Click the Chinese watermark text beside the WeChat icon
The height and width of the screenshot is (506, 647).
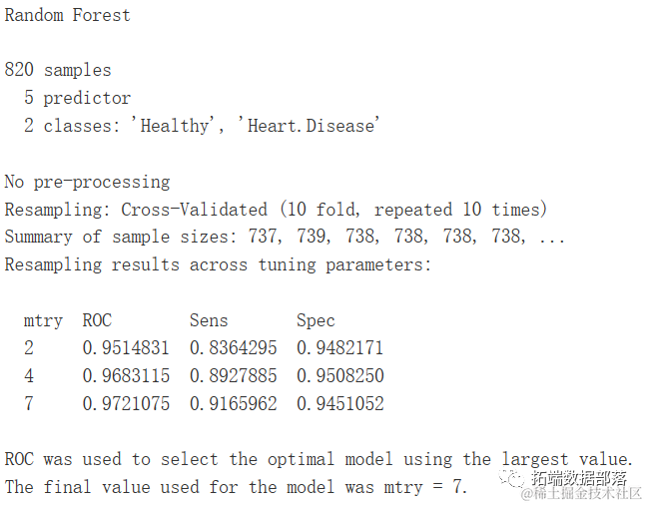click(578, 478)
